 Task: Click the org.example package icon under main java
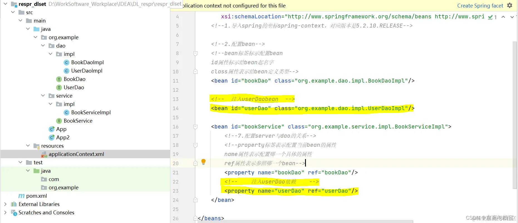click(x=44, y=38)
